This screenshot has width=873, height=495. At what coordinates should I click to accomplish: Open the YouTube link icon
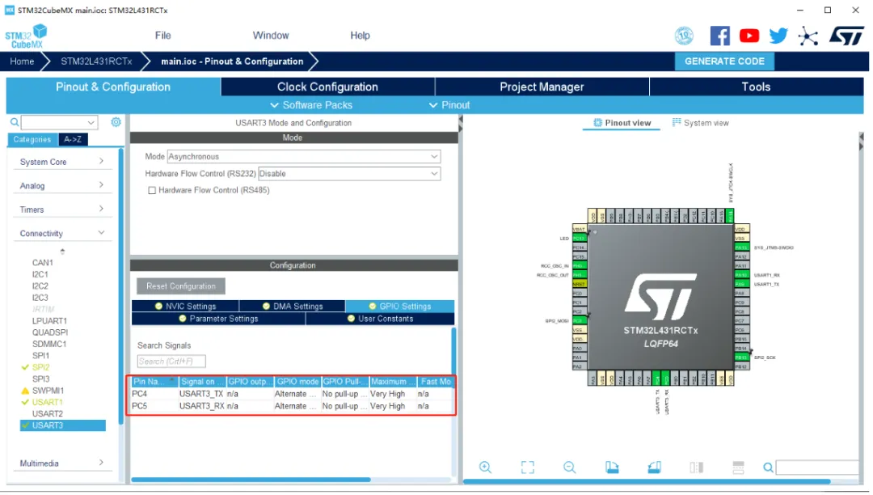pyautogui.click(x=749, y=36)
